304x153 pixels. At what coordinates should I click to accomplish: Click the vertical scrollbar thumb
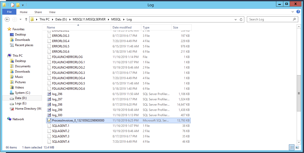[x=299, y=93]
